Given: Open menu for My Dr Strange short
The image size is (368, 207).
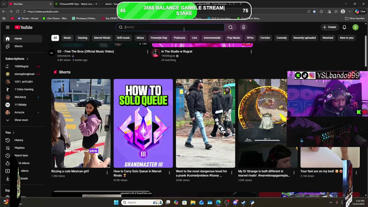Looking at the screenshot, I should click(x=294, y=173).
